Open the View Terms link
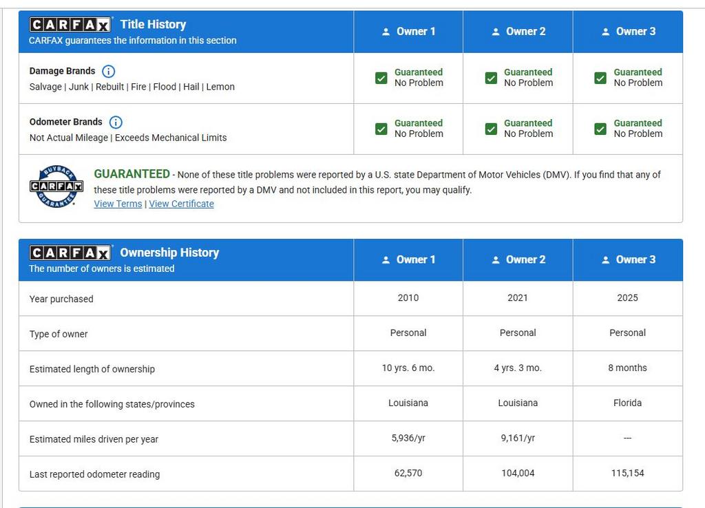 click(x=118, y=204)
